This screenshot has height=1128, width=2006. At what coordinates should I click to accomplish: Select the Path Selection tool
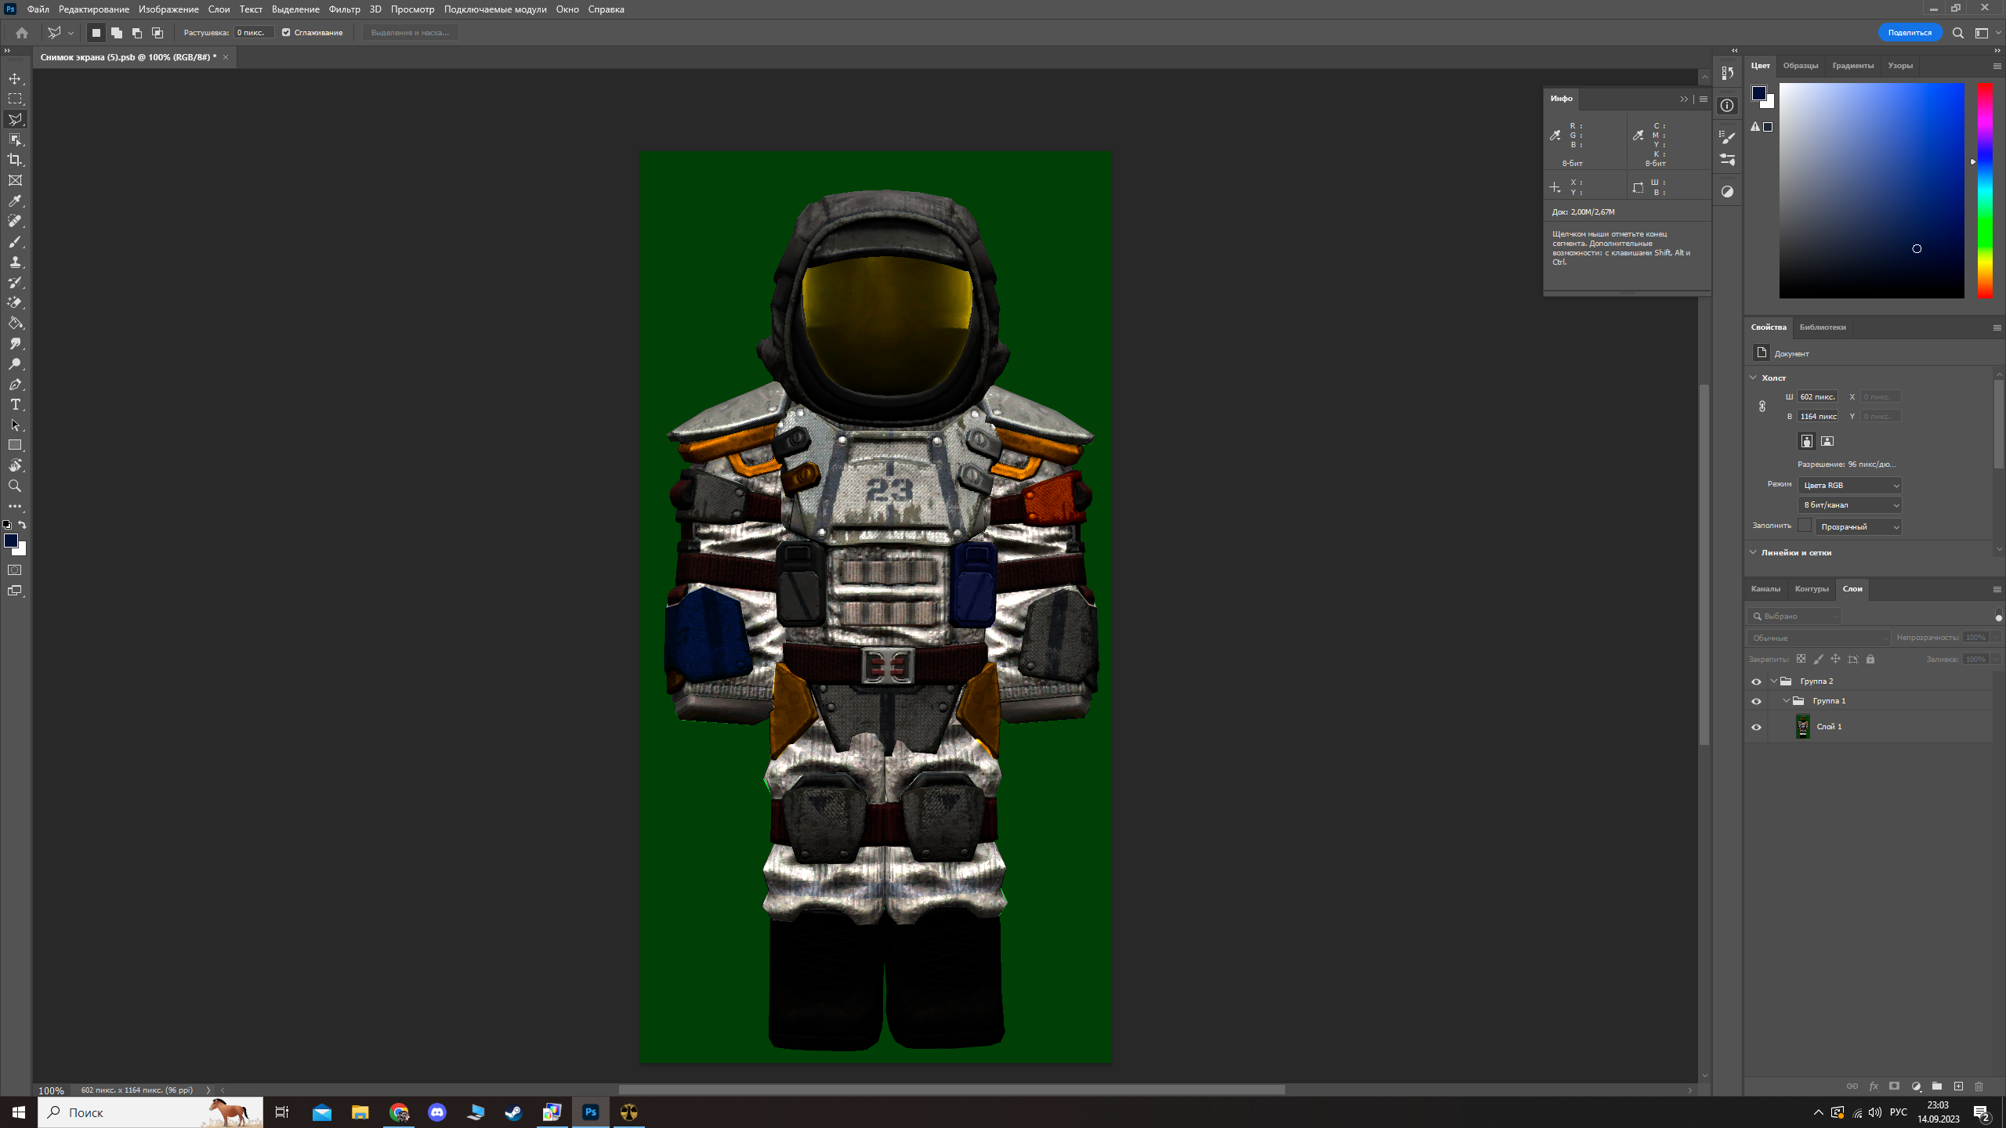[x=15, y=425]
